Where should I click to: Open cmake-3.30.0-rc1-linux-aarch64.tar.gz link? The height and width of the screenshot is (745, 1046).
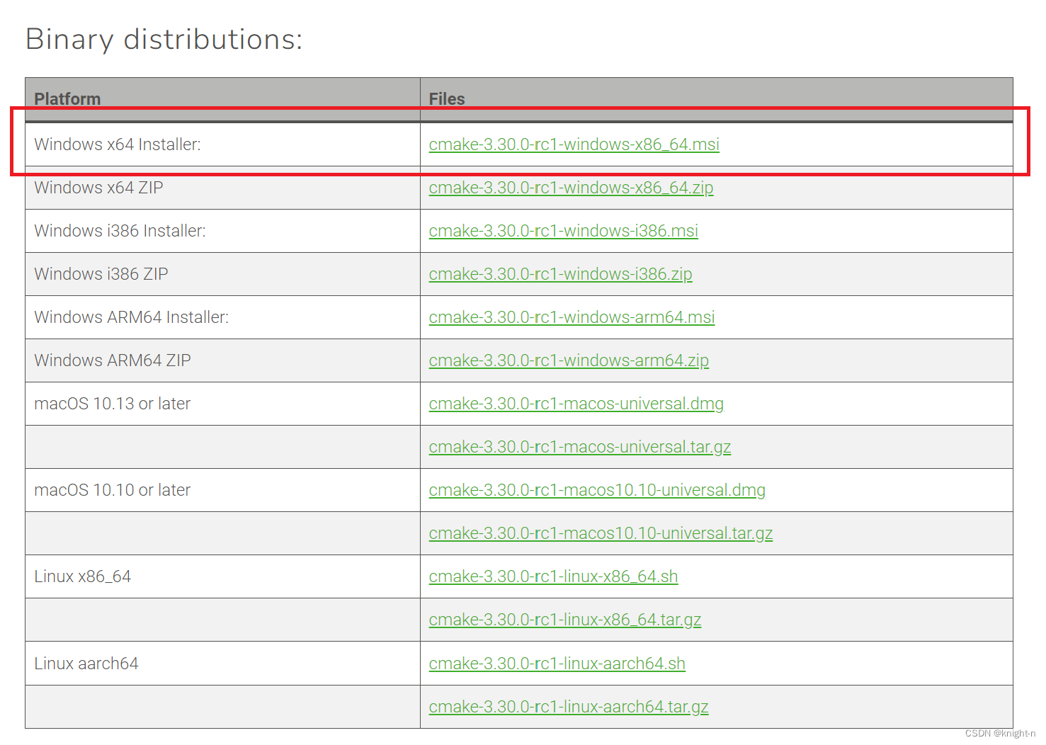click(x=569, y=707)
